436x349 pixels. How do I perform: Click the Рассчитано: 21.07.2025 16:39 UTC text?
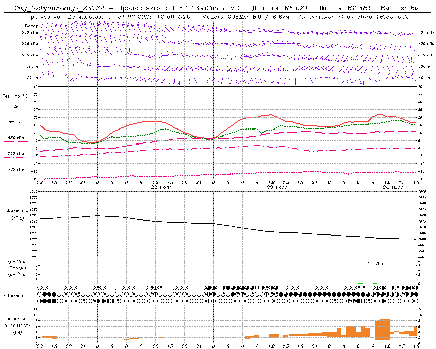tap(354, 17)
